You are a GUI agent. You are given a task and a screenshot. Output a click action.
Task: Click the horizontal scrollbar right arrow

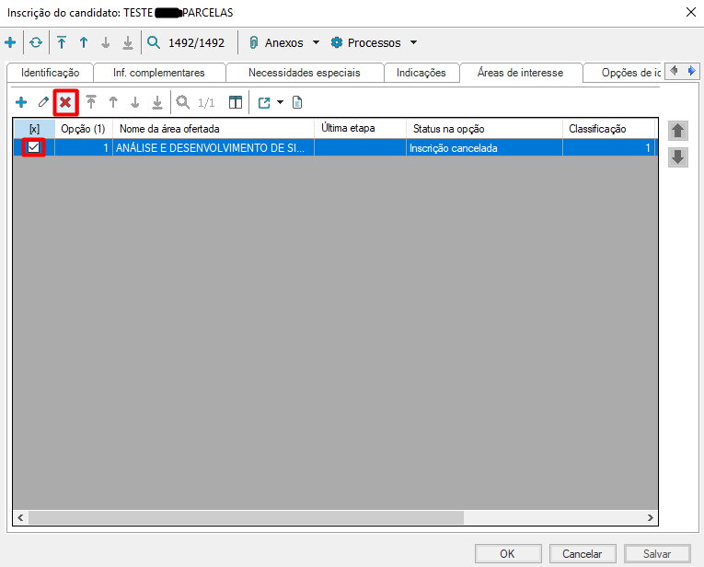(x=650, y=517)
